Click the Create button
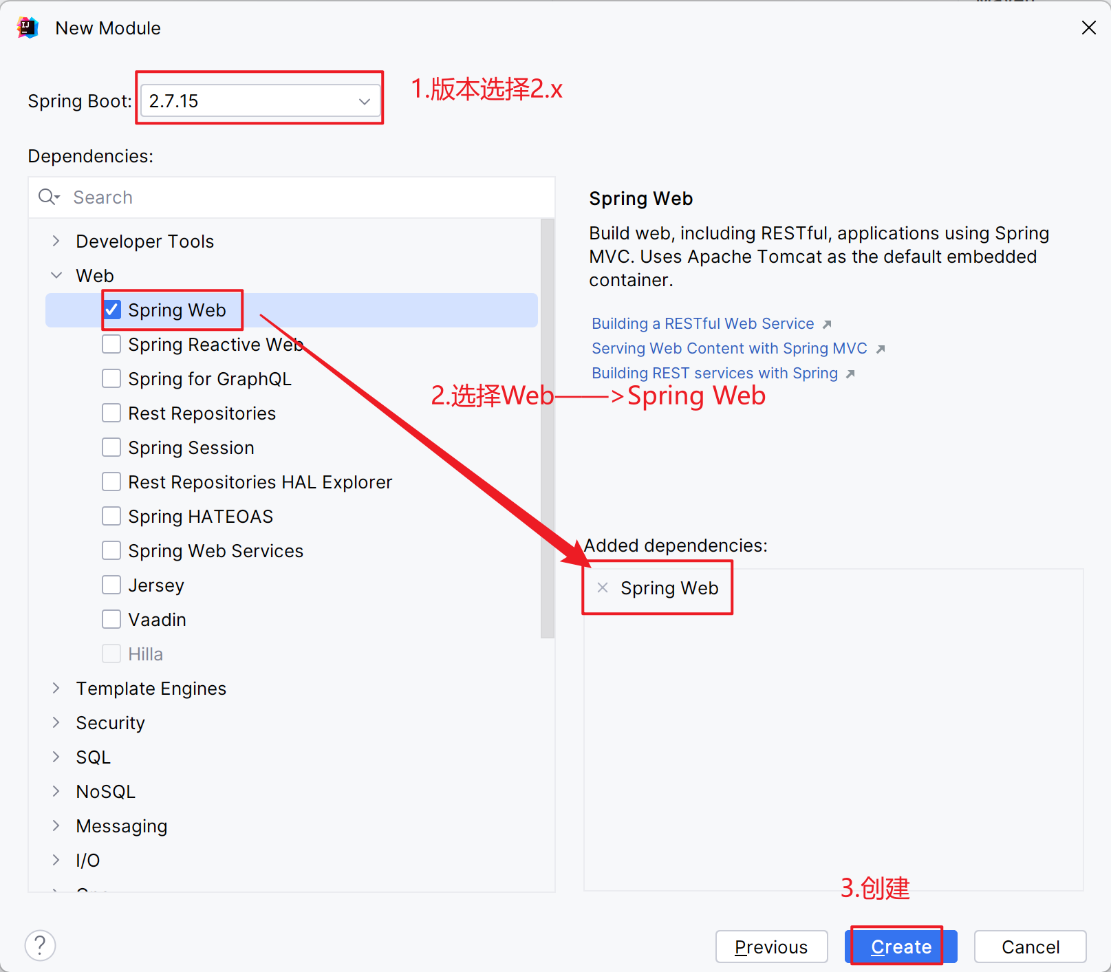 (x=901, y=947)
